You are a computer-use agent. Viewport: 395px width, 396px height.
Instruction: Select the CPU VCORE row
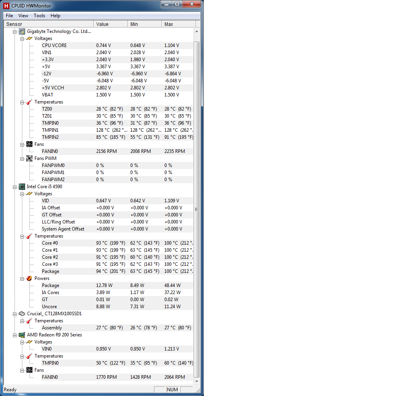click(x=117, y=45)
